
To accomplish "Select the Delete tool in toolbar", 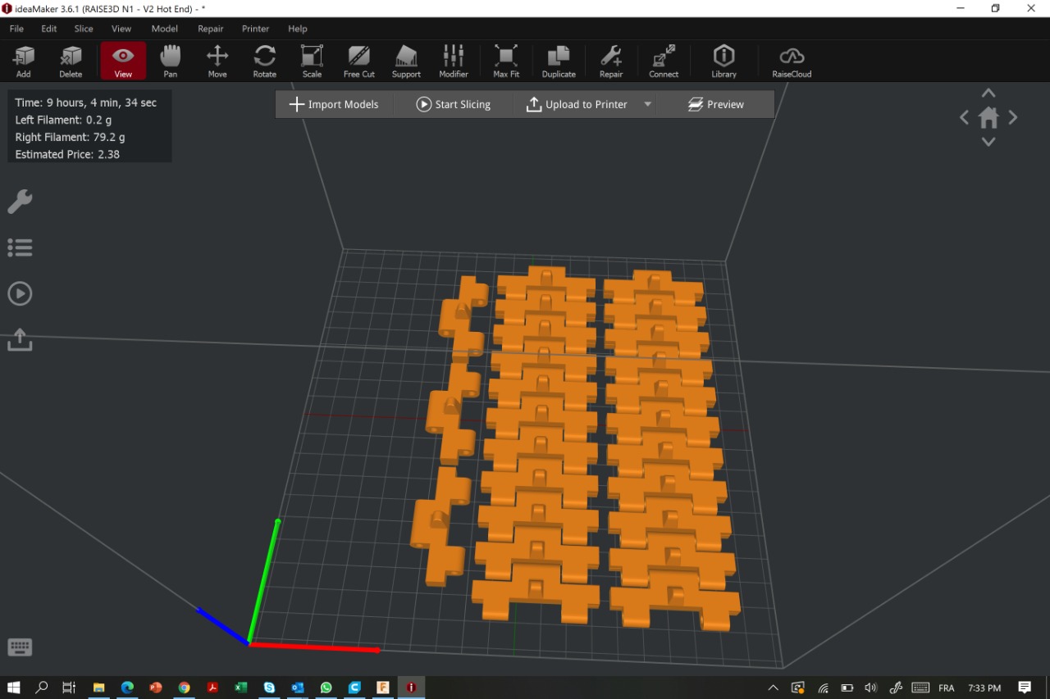I will pyautogui.click(x=71, y=61).
